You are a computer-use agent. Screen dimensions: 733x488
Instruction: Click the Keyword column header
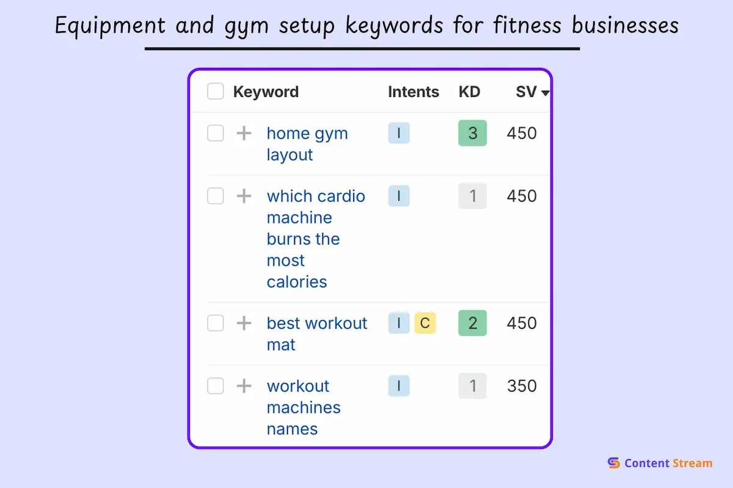tap(266, 91)
